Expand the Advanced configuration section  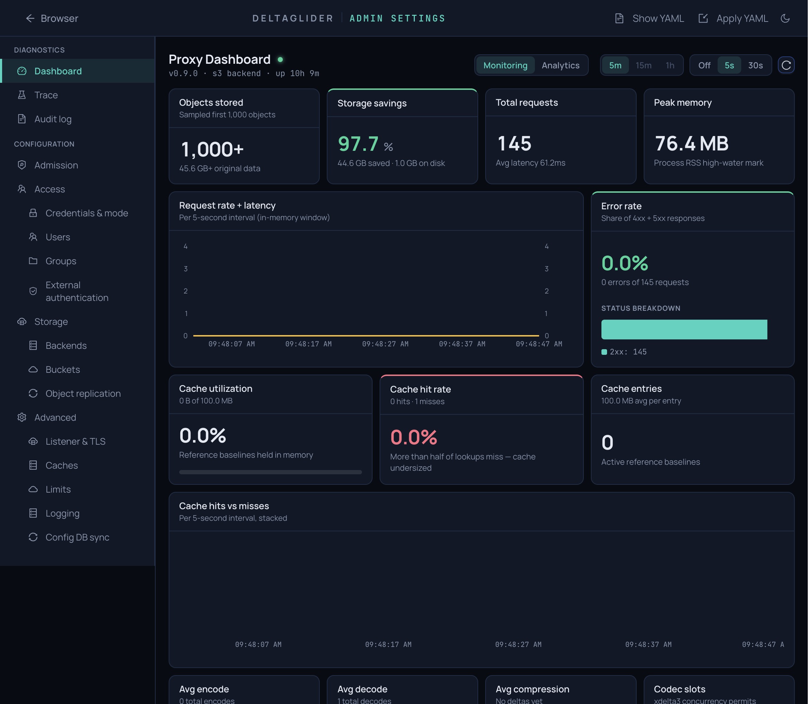(55, 417)
